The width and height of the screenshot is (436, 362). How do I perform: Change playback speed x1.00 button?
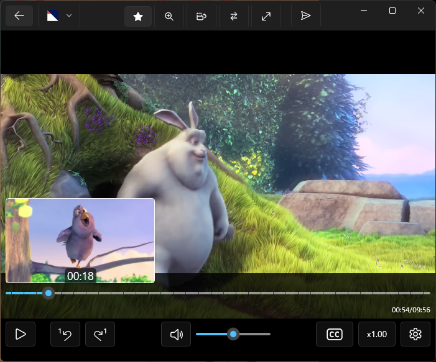[x=377, y=334]
